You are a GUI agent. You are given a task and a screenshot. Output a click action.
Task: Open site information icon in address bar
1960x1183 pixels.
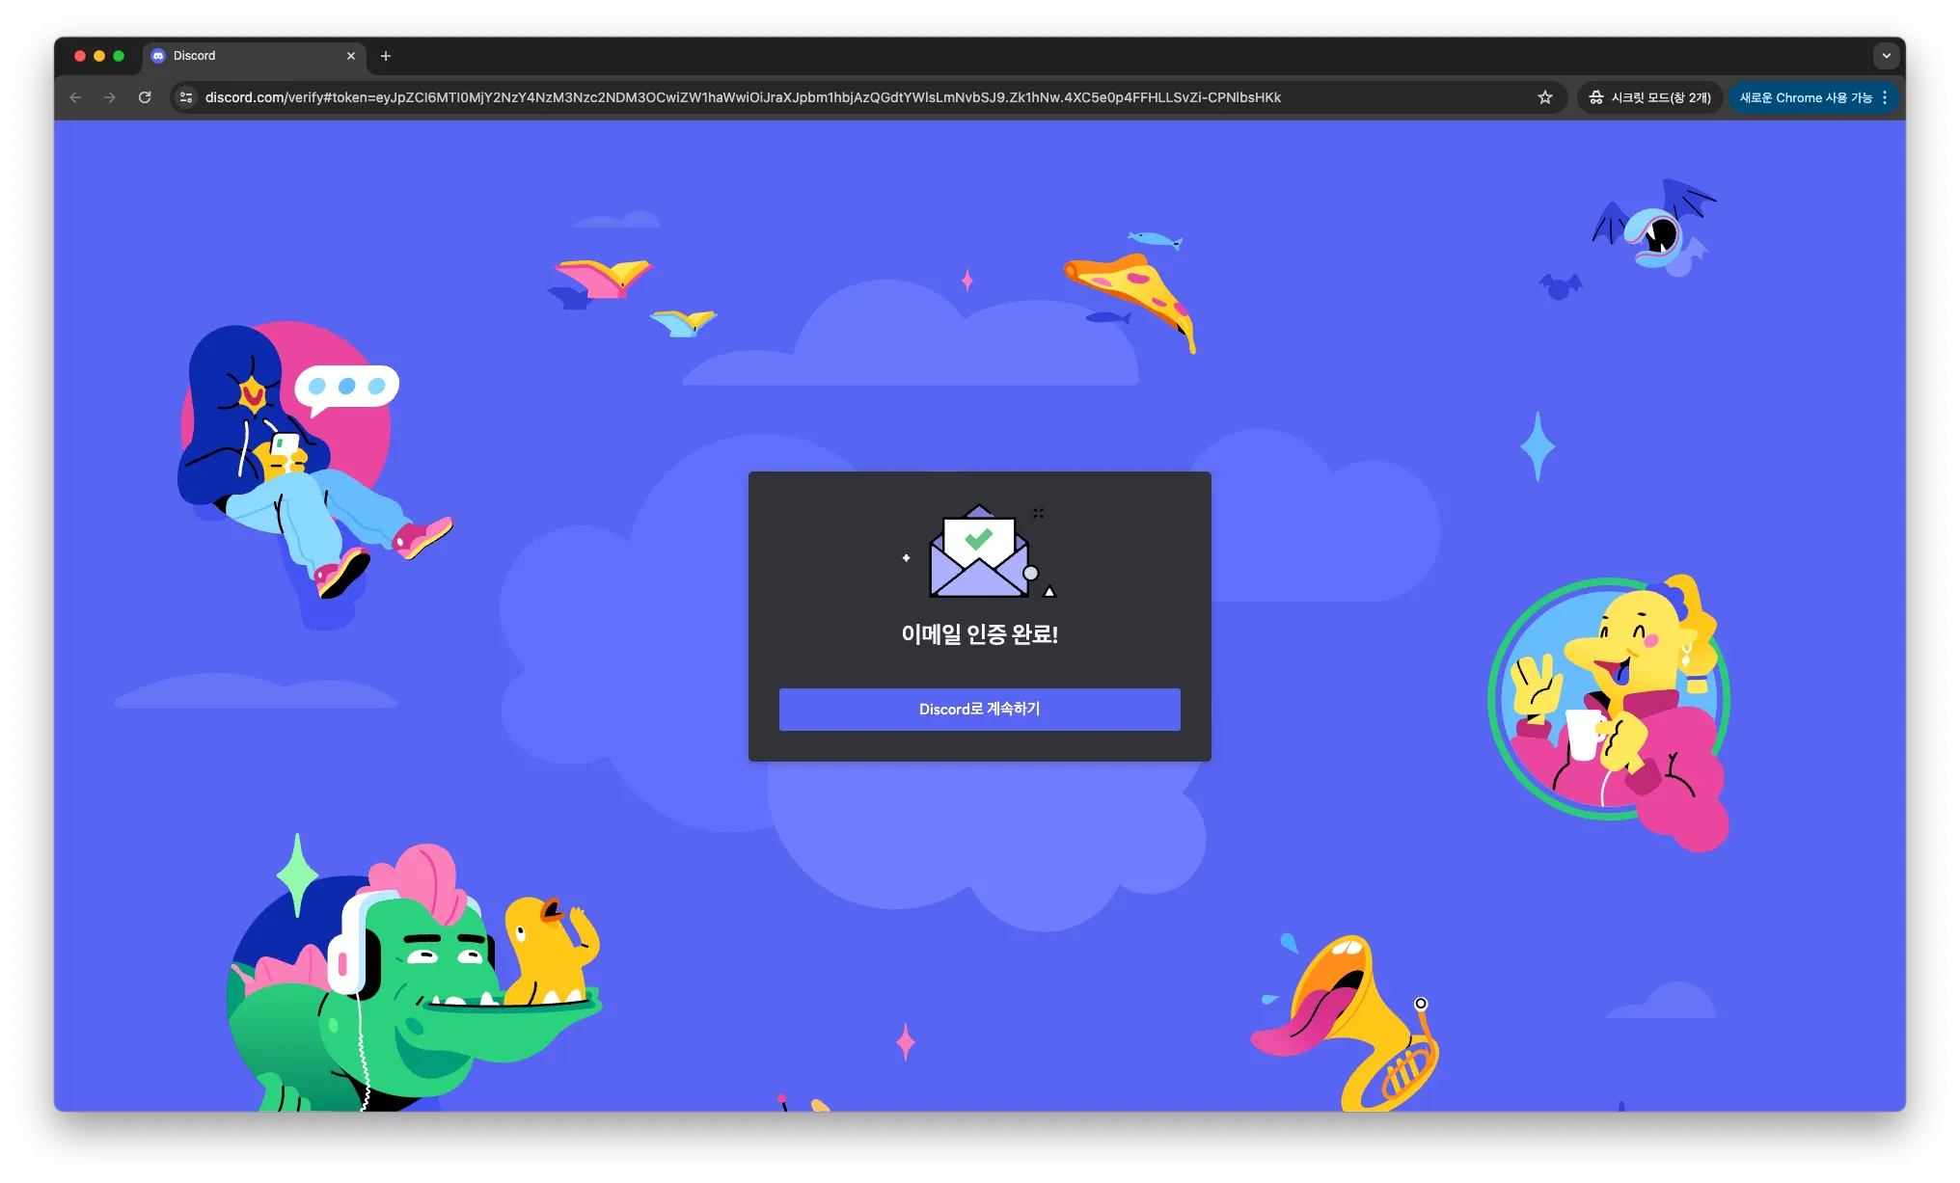click(x=186, y=97)
